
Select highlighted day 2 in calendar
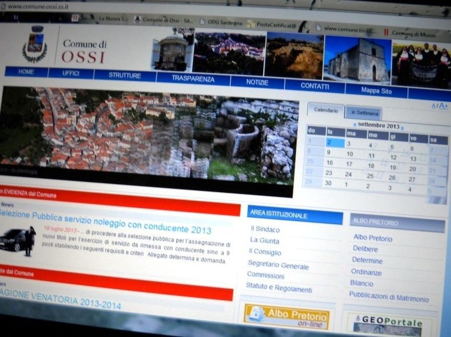click(x=335, y=142)
